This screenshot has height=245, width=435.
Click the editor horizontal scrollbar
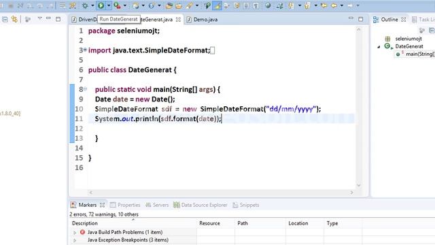221,192
